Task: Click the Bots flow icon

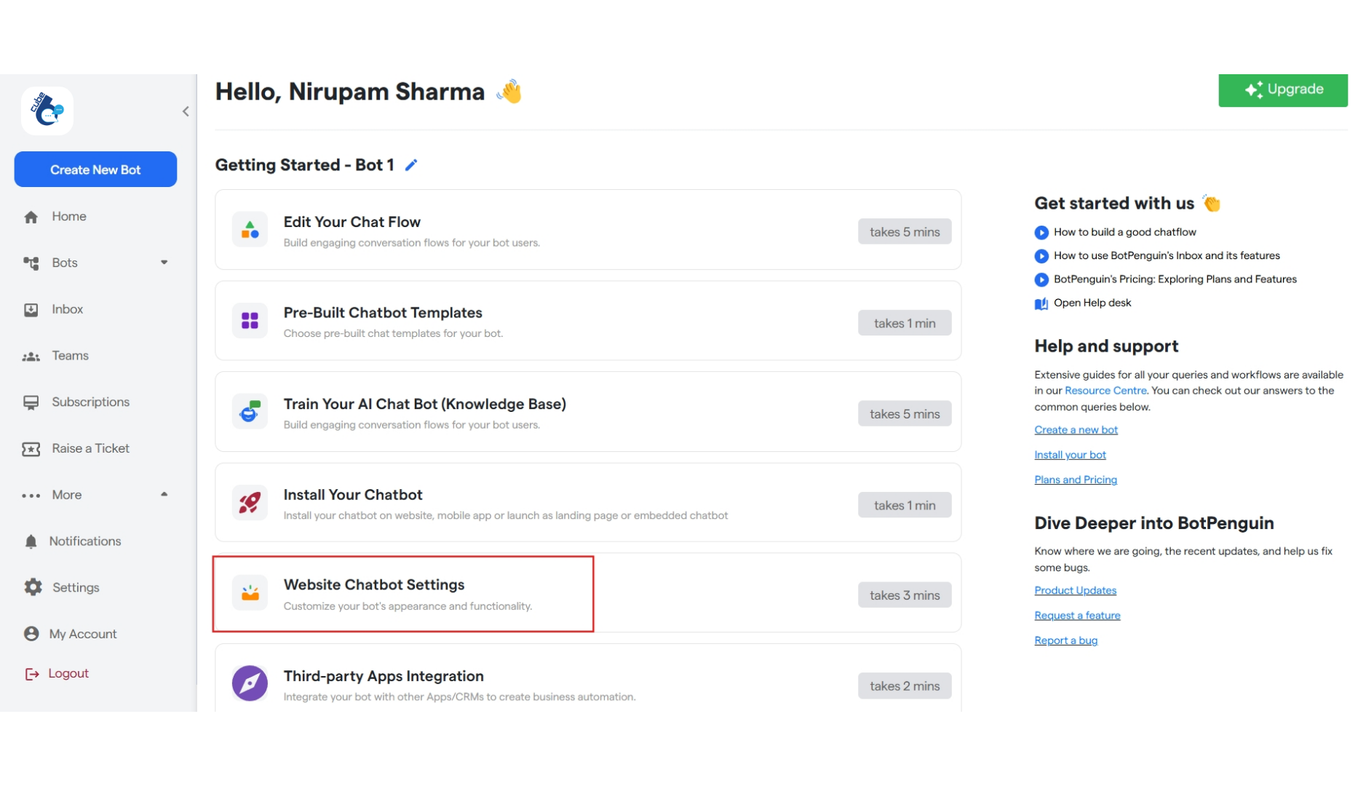Action: 31,263
